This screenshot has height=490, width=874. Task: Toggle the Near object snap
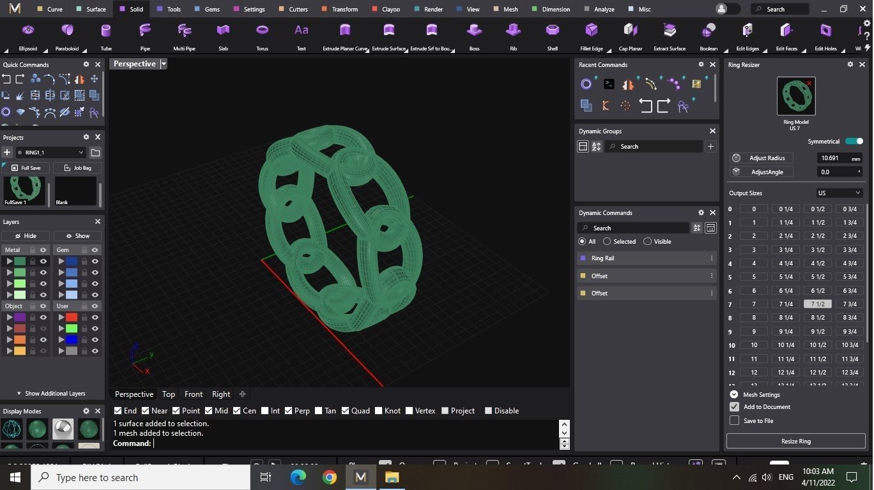coord(146,411)
